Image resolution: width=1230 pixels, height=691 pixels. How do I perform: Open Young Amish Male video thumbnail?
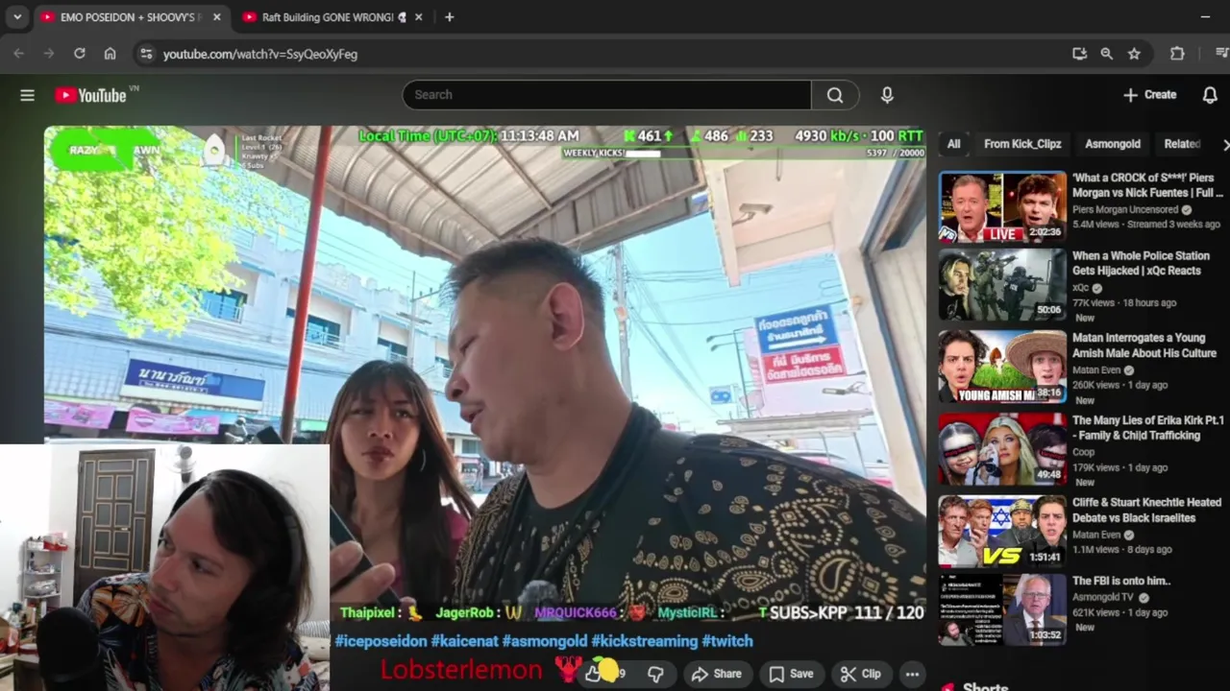pyautogui.click(x=1002, y=367)
